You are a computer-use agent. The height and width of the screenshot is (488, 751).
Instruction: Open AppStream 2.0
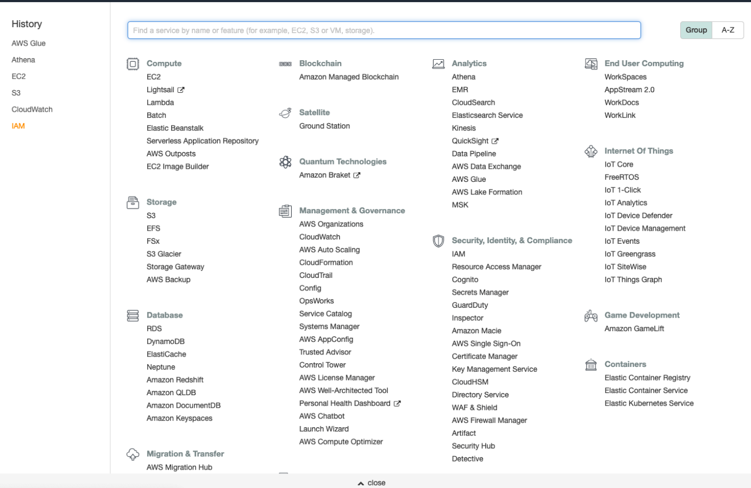click(x=630, y=90)
